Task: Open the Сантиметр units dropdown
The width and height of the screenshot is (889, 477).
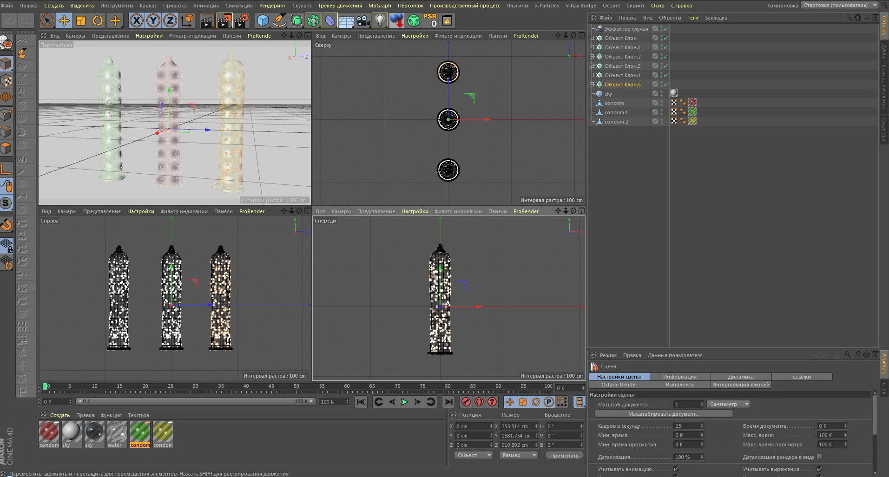Action: 728,404
